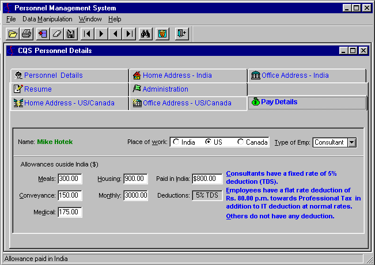The height and width of the screenshot is (265, 375).
Task: Go to last record button
Action: (130, 33)
